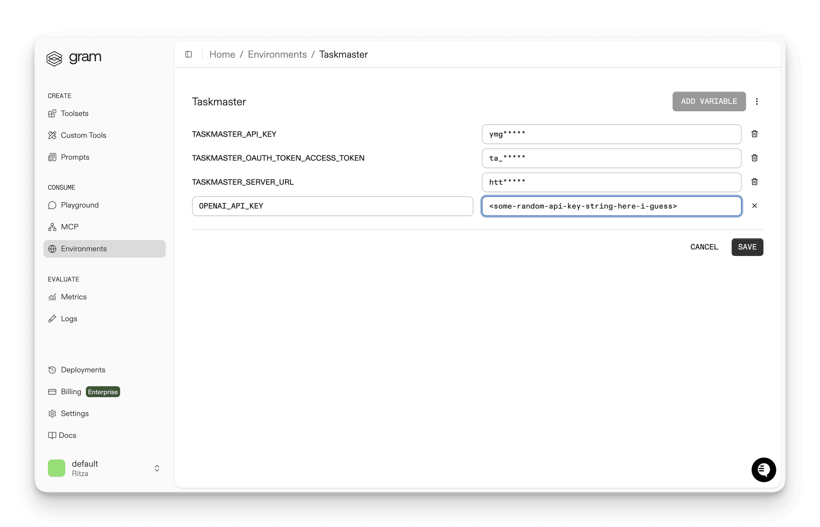The image size is (820, 527).
Task: Select the Toolsets icon in the sidebar
Action: point(52,113)
